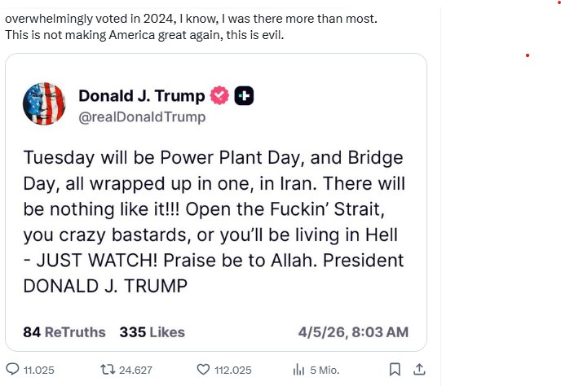561x386 pixels.
Task: Click the line "This is not making America great again"
Action: (144, 35)
